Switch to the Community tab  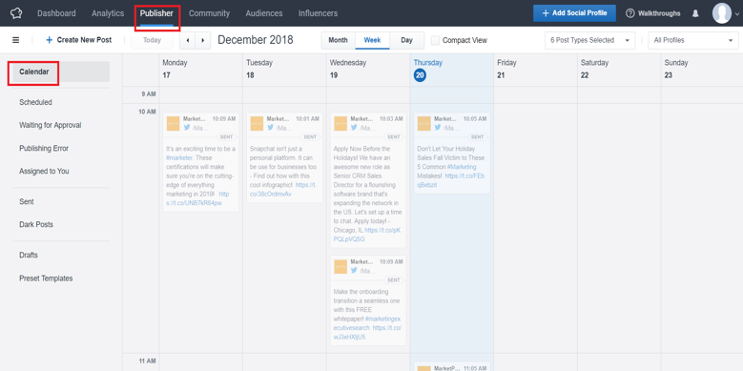[209, 13]
